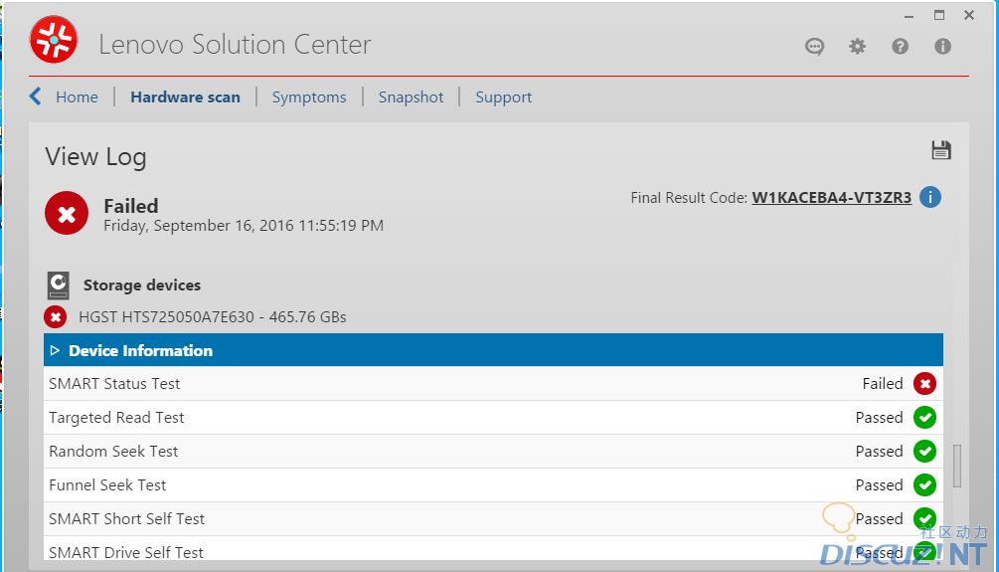The width and height of the screenshot is (999, 572).
Task: Select the SMART Short Self Test row label
Action: (x=126, y=518)
